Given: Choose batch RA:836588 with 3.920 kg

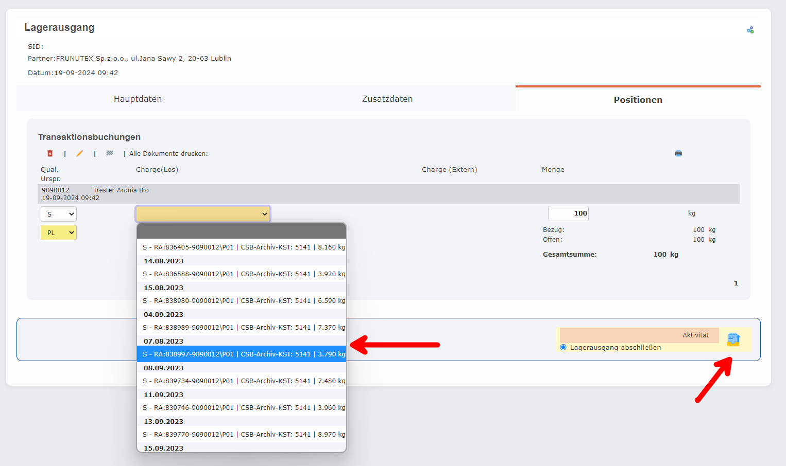Looking at the screenshot, I should coord(241,274).
